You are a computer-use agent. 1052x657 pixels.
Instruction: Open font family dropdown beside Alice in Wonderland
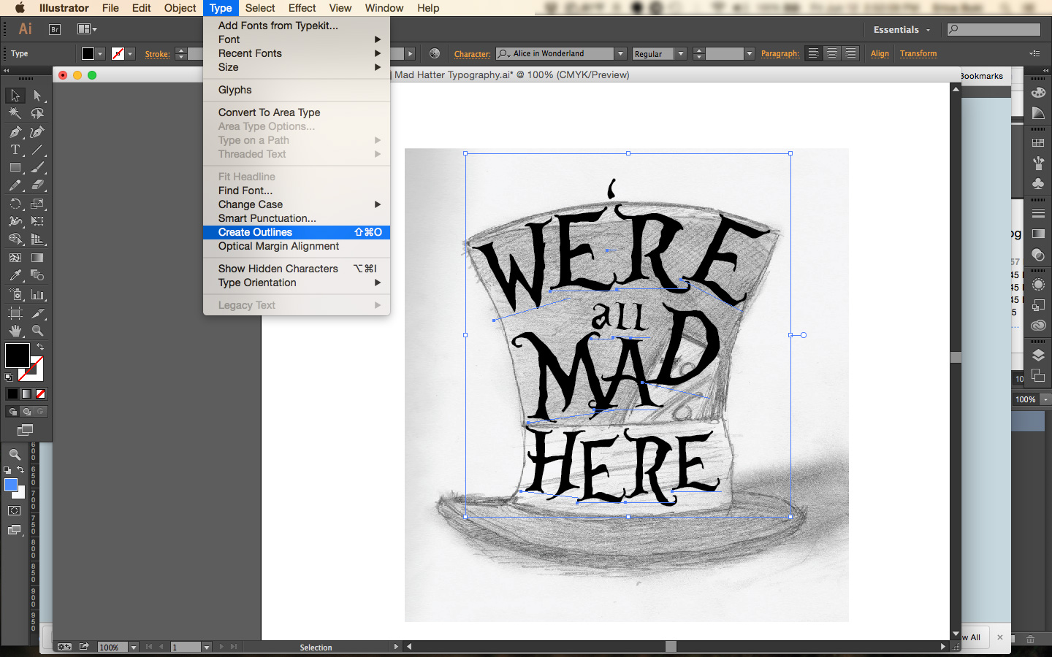pos(620,53)
